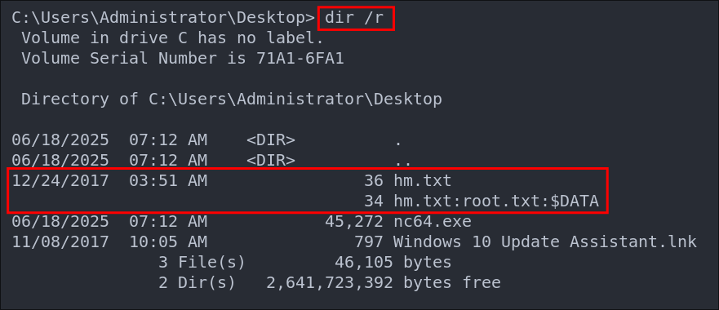The image size is (719, 310).
Task: Click the 34 size of the alternate stream
Action: click(374, 201)
